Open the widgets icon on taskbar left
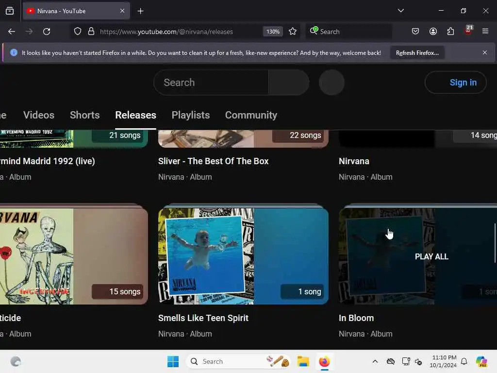Screen dimensions: 497x373 click(16, 361)
